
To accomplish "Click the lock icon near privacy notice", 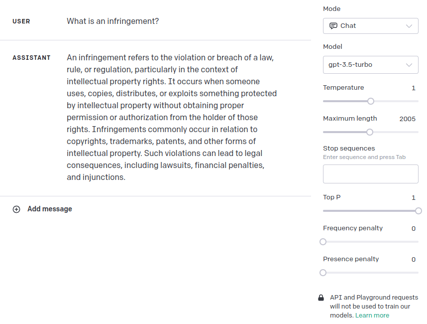I will (321, 298).
